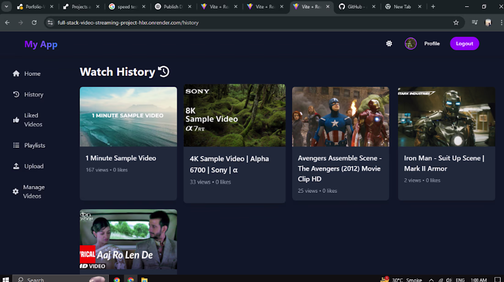Click the '167 views • 0 likes' text
The height and width of the screenshot is (282, 504).
pyautogui.click(x=106, y=170)
